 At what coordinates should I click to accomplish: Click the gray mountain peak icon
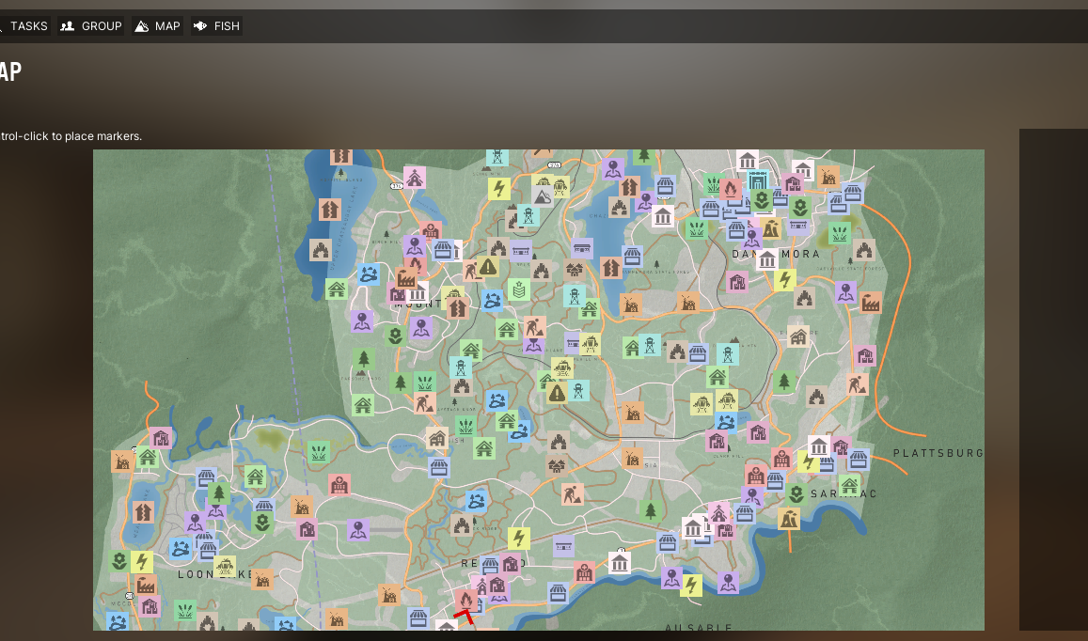click(543, 197)
